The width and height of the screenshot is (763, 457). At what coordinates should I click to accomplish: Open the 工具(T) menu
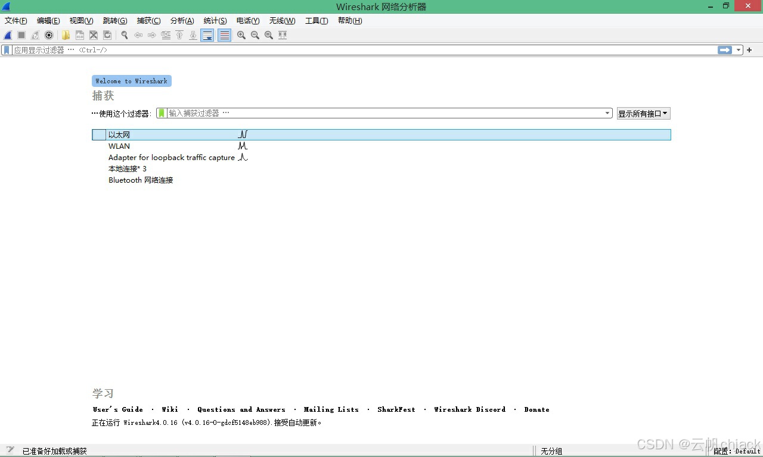(317, 21)
